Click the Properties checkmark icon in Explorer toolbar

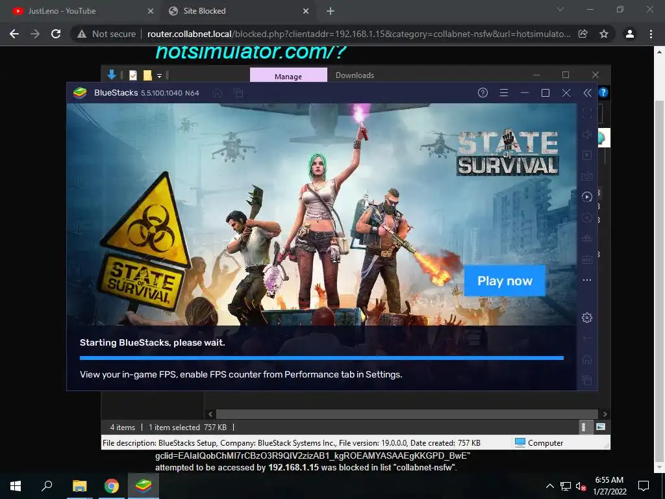tap(133, 75)
